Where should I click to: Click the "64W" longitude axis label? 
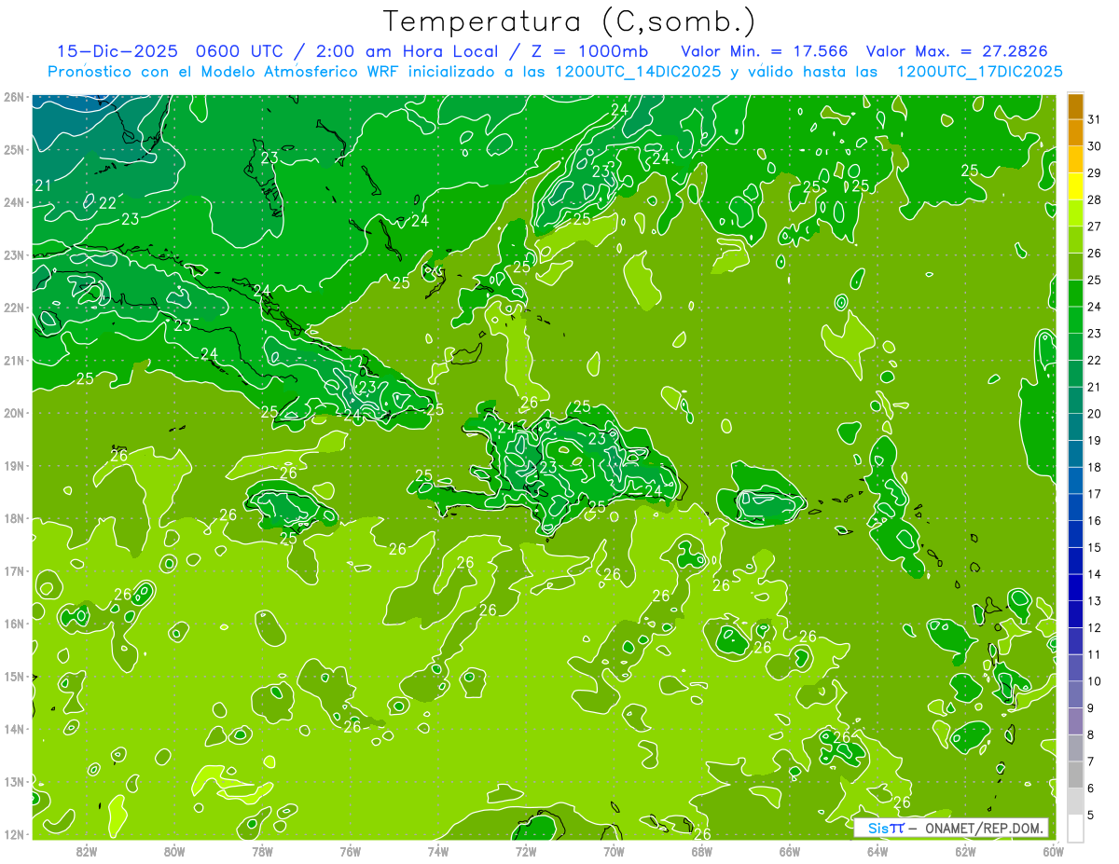click(877, 851)
